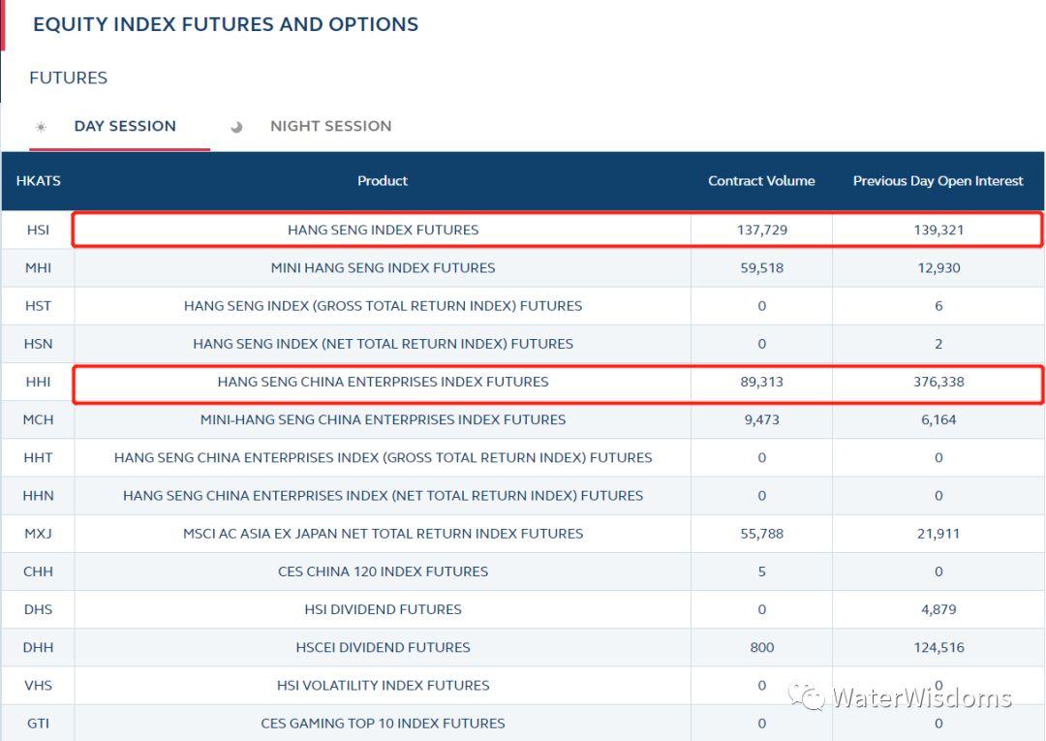Switch to the Day Session tab
This screenshot has width=1046, height=741.
(x=125, y=126)
